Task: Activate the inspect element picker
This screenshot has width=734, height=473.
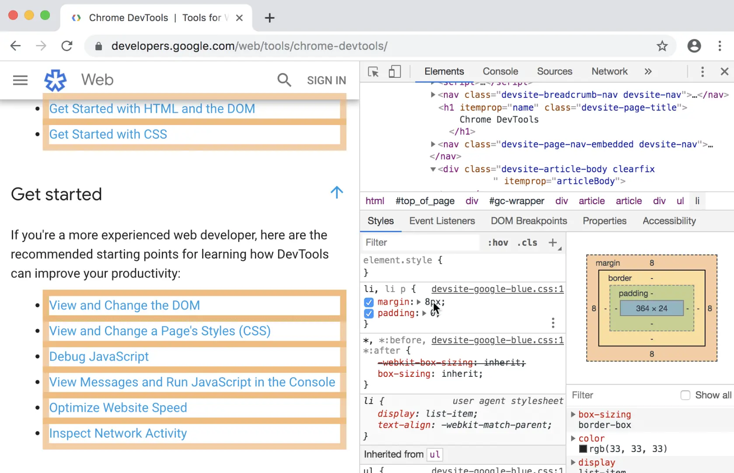Action: [373, 72]
